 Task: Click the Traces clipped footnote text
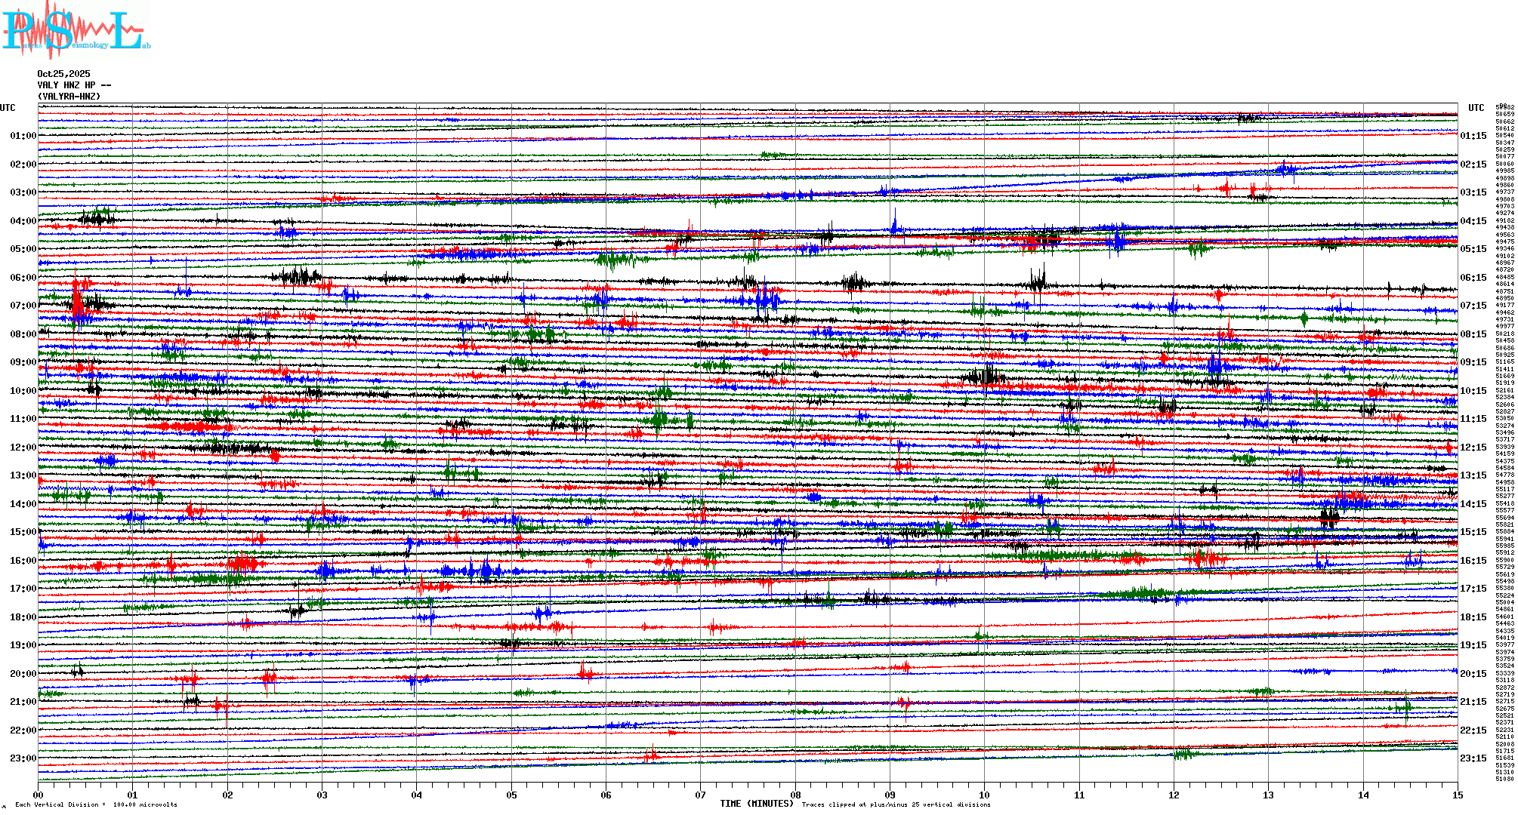pyautogui.click(x=896, y=804)
